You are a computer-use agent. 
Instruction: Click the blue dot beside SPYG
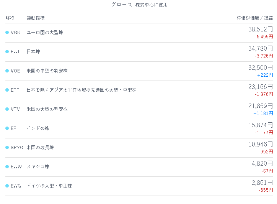click(x=7, y=147)
